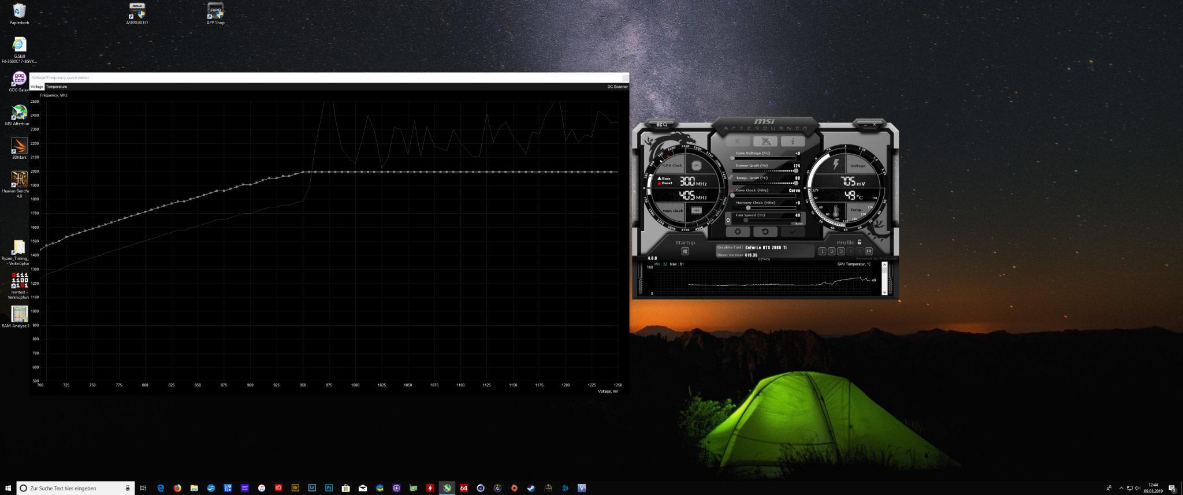Switch to the Voltage tab in curve editor

click(x=37, y=87)
